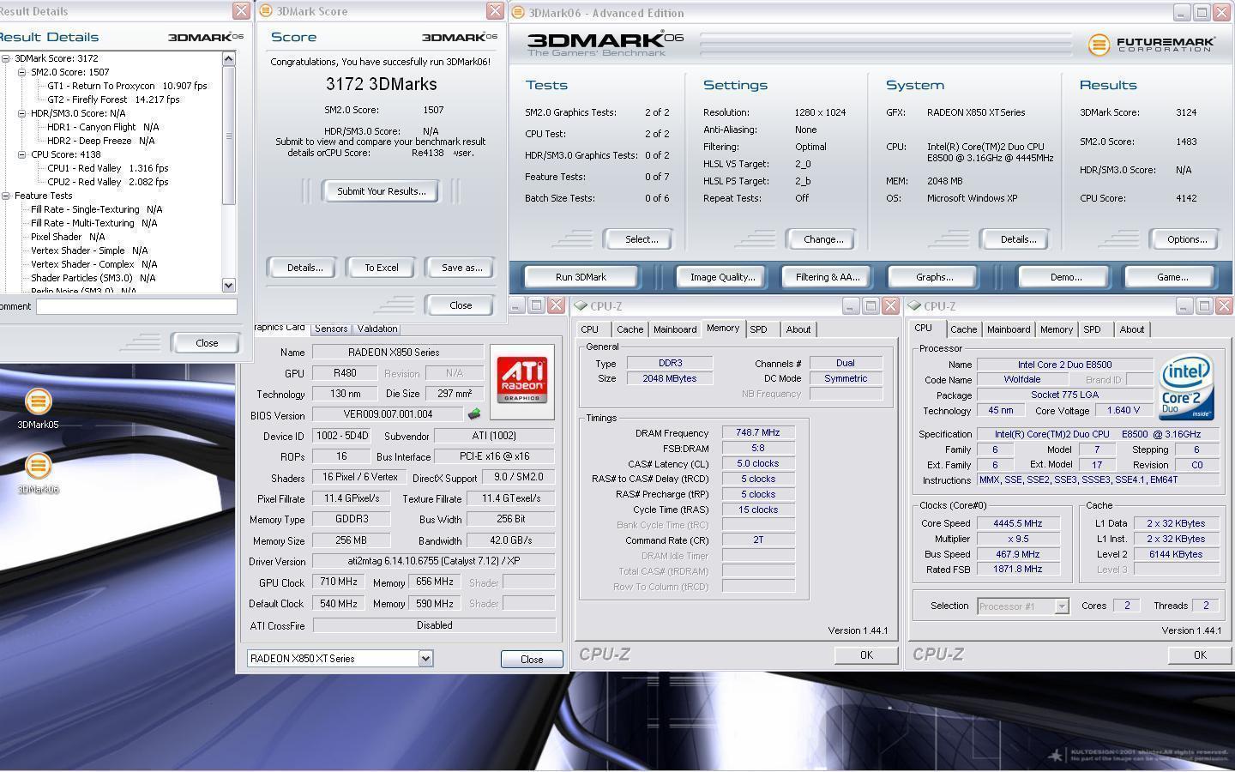Open Image Quality settings
Screen dimensions: 1235x772
tap(722, 277)
